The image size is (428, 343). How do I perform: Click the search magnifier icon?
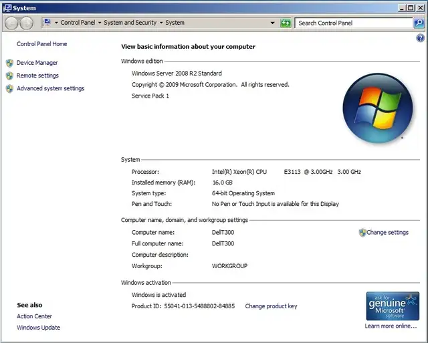coord(419,23)
